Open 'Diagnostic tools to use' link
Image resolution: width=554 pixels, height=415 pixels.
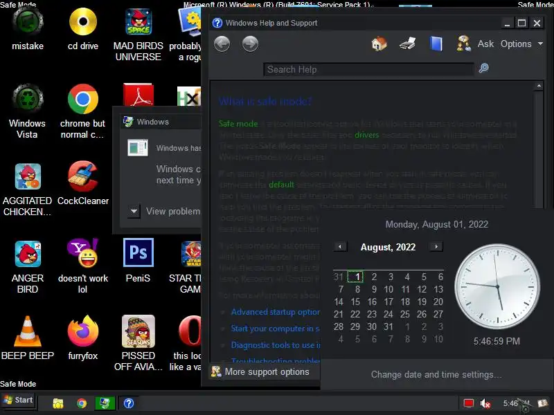(276, 345)
